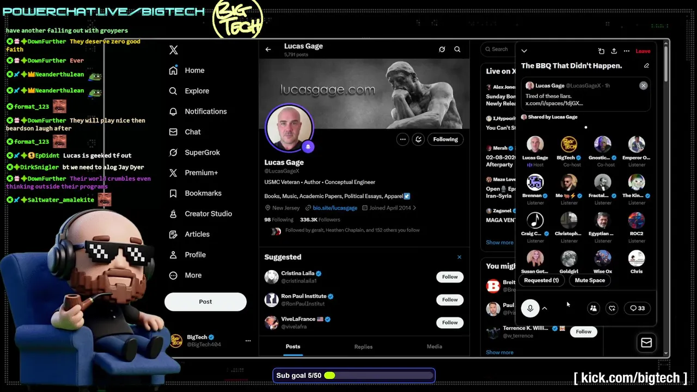
Task: Open bio.site/lucasgage link
Action: pyautogui.click(x=335, y=208)
